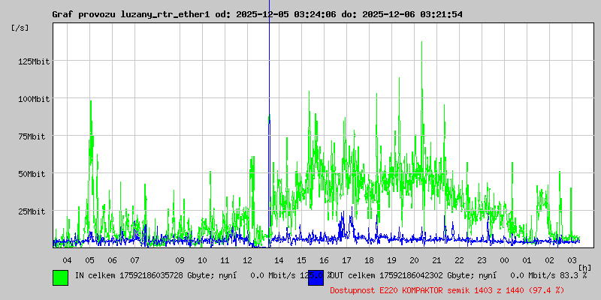Click the '03' hour label on the x-axis
Image resolution: width=601 pixels, height=300 pixels.
pyautogui.click(x=572, y=260)
